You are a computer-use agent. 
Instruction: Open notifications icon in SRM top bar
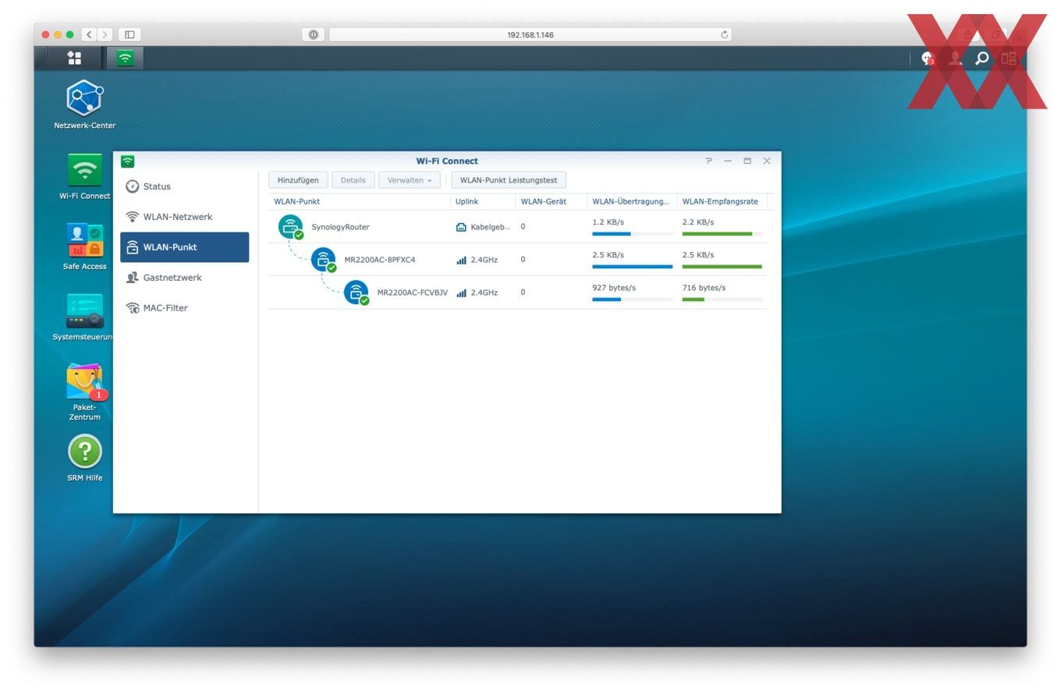click(x=928, y=59)
